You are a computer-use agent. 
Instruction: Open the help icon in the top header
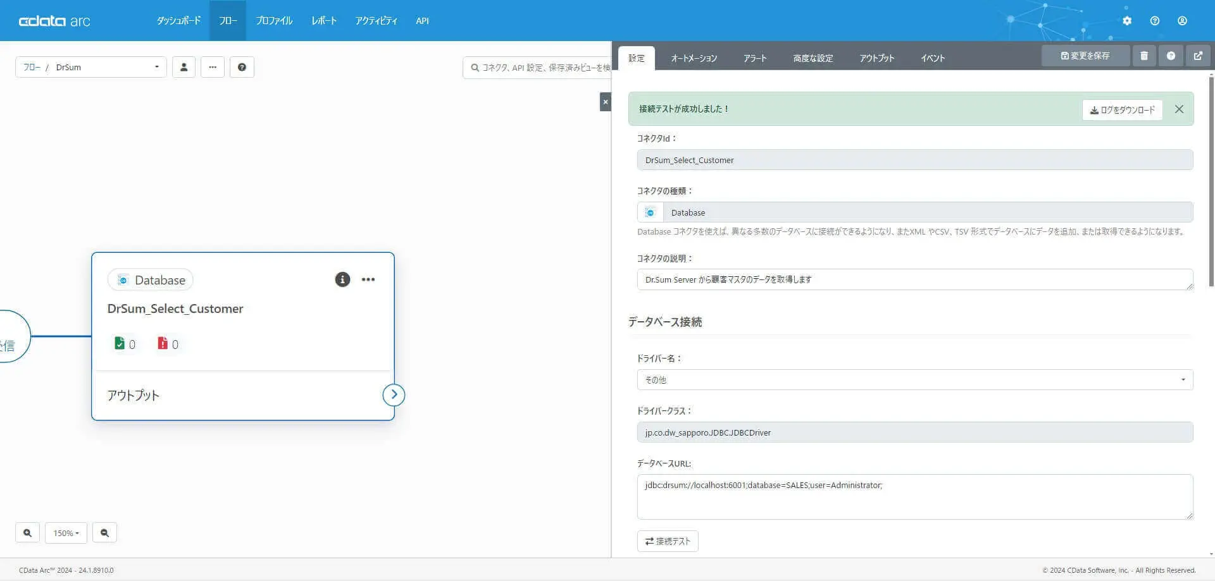point(1155,21)
